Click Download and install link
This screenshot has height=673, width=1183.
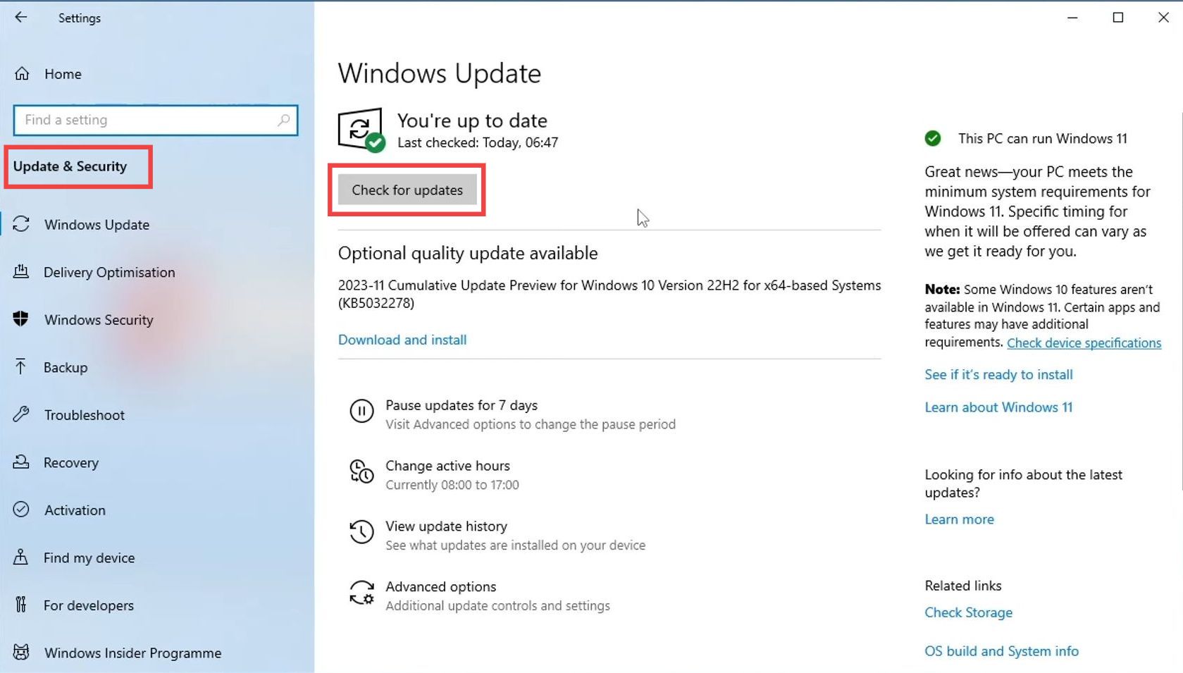point(402,340)
